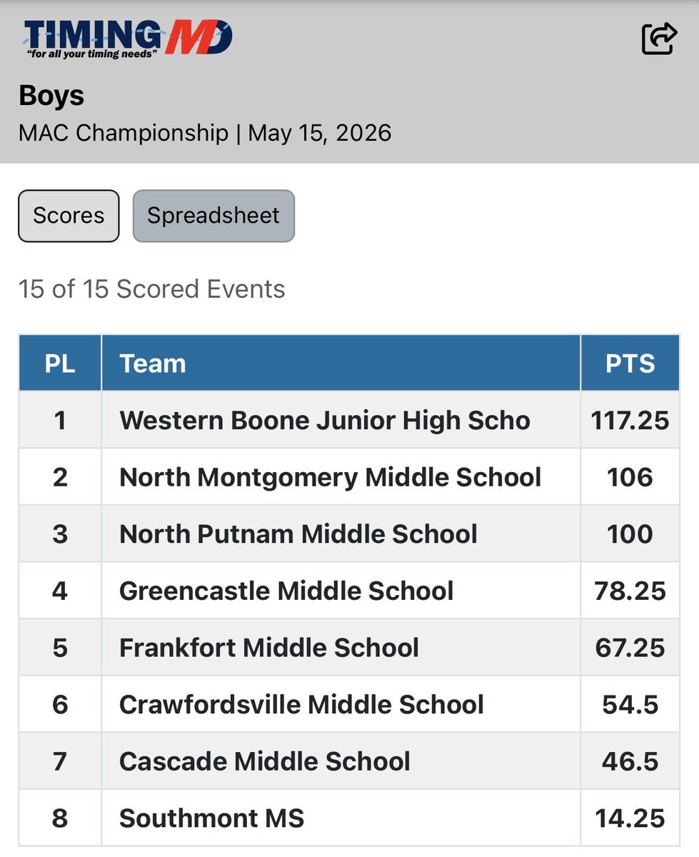Select the PTS column header
699x857 pixels.
(x=630, y=363)
